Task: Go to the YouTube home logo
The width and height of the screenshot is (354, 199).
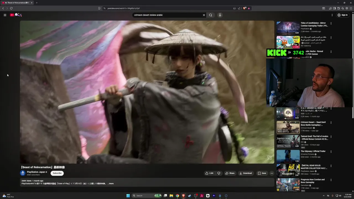Action: point(16,15)
